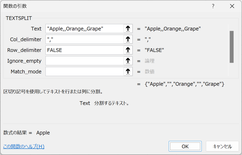Select range via Ignore_empty arrow icon
This screenshot has width=242, height=155.
point(128,61)
